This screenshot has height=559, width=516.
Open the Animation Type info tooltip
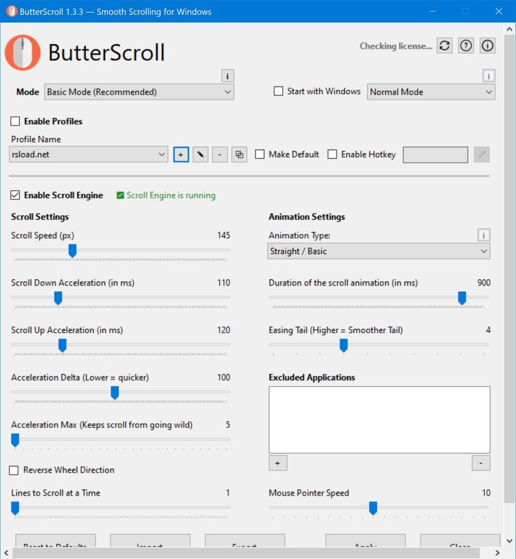tap(483, 235)
